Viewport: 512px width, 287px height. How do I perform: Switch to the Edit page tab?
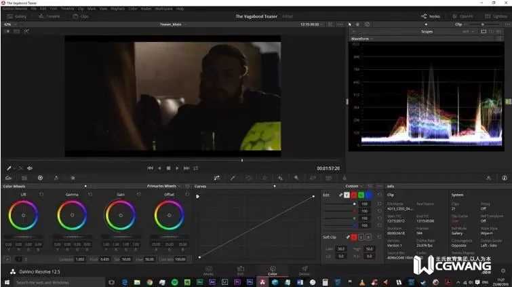pos(240,271)
